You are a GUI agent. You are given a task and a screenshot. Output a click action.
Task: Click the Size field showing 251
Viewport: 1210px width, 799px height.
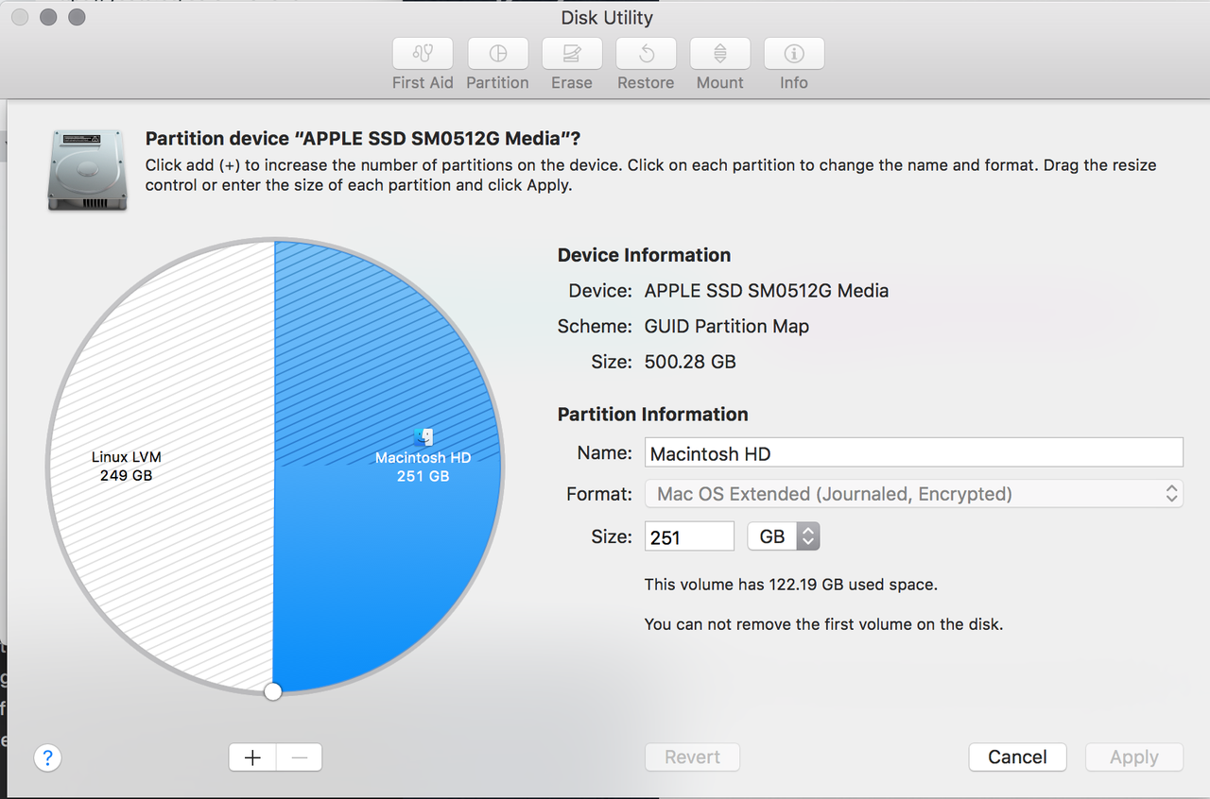689,536
